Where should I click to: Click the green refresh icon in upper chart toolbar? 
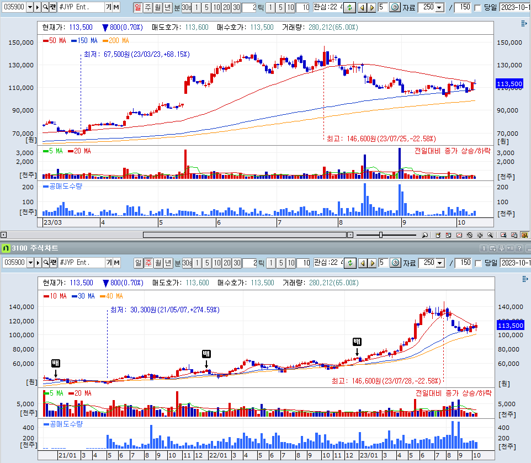(x=349, y=7)
